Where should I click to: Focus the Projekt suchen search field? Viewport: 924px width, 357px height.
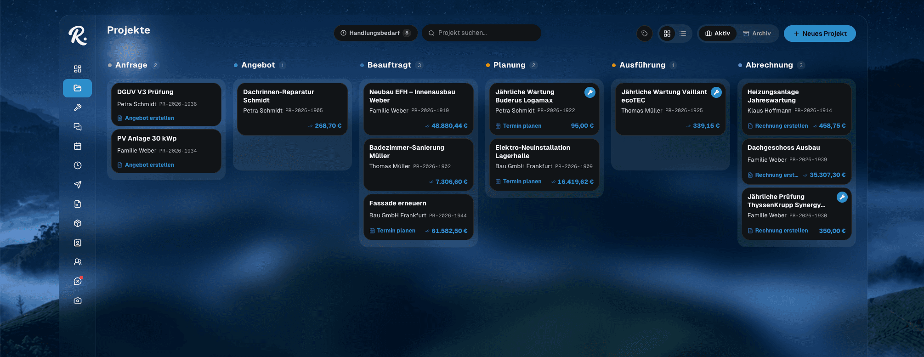pos(482,33)
